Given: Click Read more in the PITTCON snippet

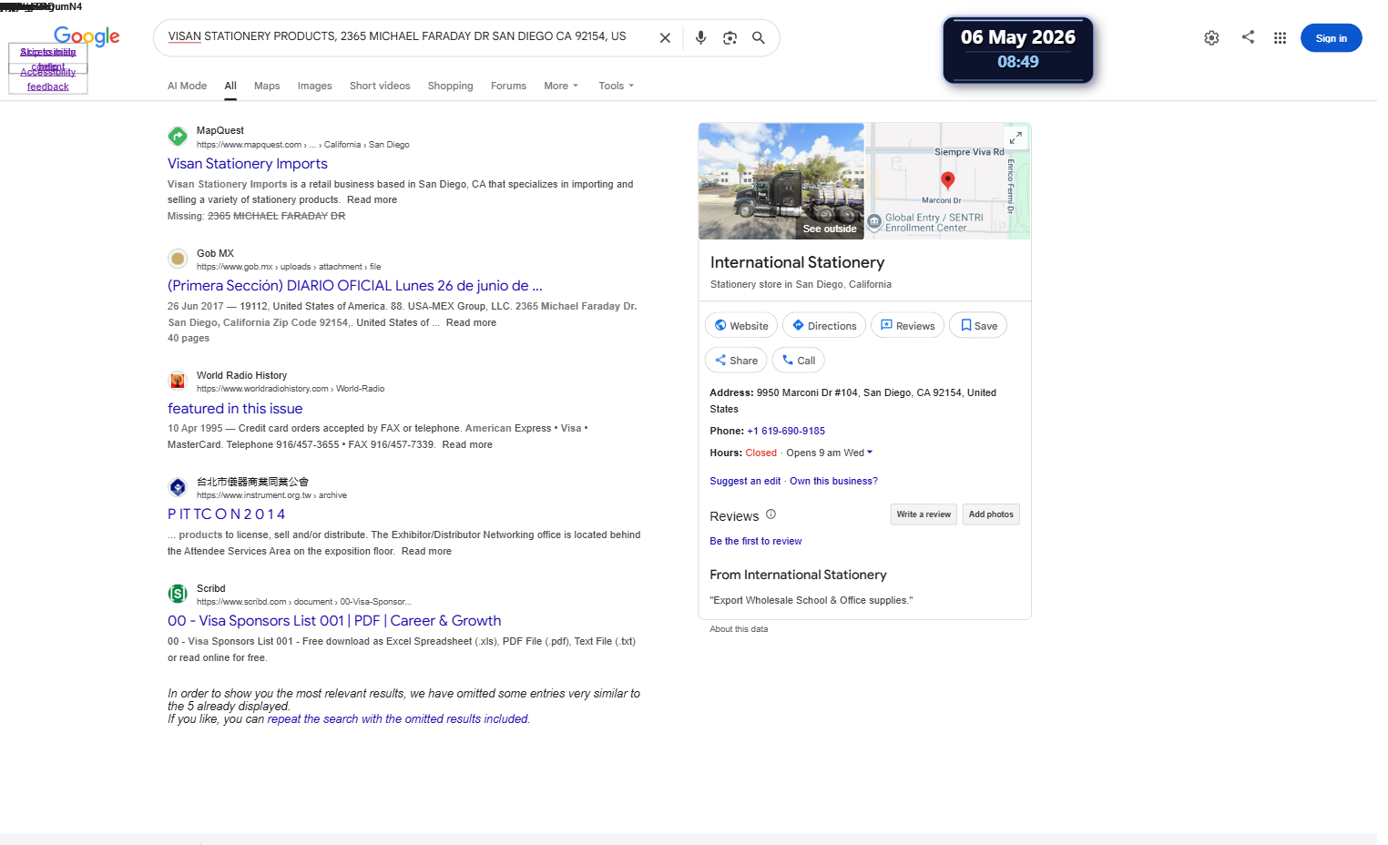Looking at the screenshot, I should coord(426,551).
